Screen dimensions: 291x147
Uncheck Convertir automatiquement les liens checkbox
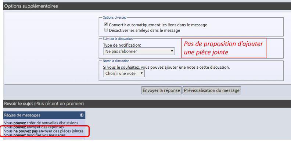pos(106,25)
